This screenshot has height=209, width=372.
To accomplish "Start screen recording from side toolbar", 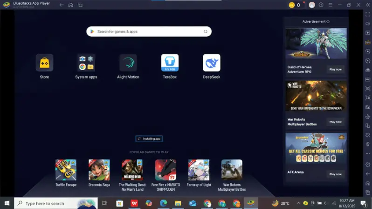I will (368, 98).
